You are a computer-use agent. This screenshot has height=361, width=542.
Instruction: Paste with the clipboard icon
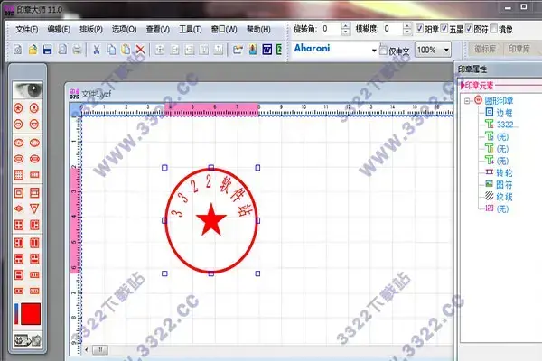(x=126, y=50)
